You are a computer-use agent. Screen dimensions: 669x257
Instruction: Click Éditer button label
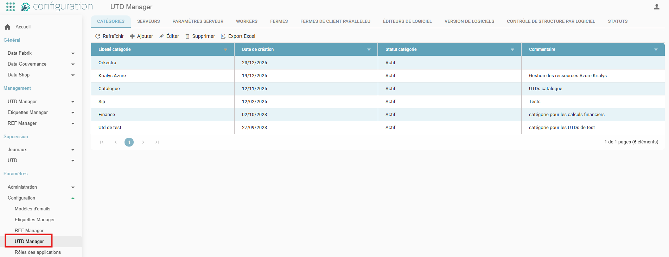tap(172, 36)
